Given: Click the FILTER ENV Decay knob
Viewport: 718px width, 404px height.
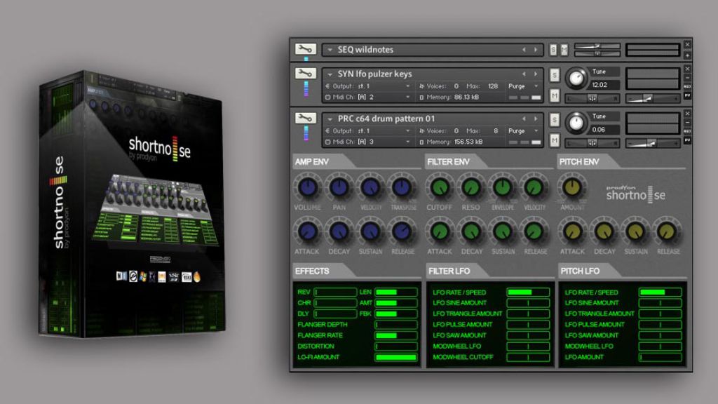Looking at the screenshot, I should pyautogui.click(x=471, y=231).
